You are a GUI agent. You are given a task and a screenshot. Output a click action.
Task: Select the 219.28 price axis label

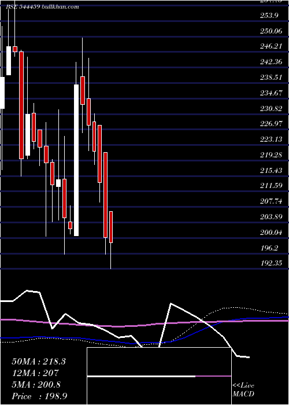tap(271, 154)
